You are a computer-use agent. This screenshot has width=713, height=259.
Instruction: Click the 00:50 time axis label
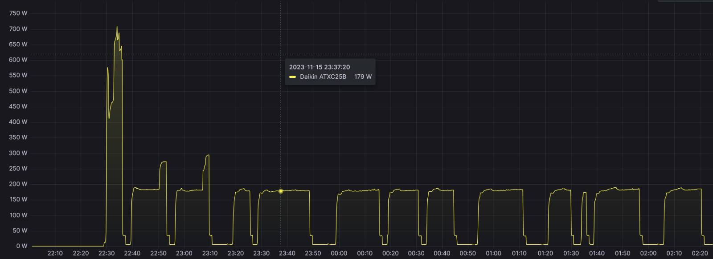(468, 253)
